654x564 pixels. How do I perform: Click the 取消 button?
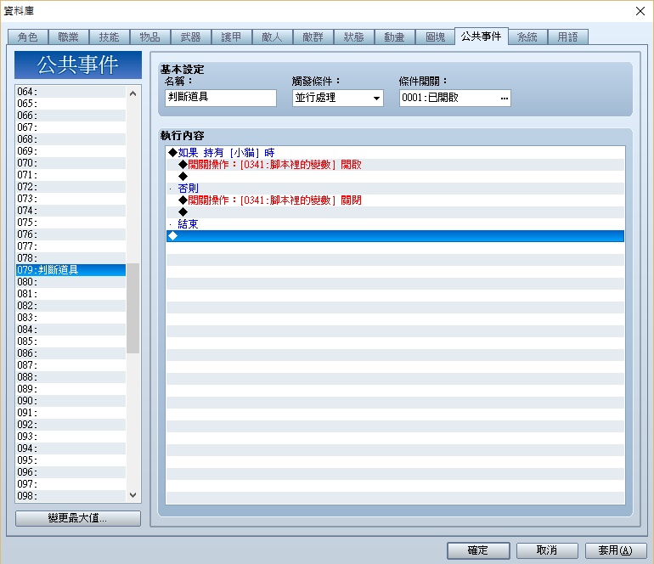coord(547,550)
